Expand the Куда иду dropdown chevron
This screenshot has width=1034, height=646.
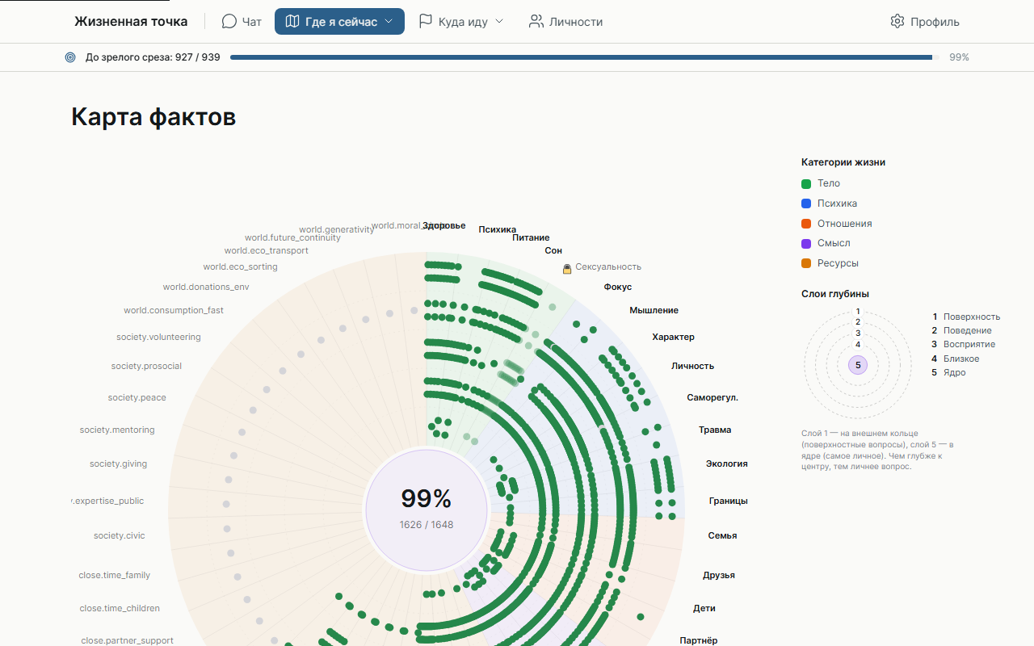(499, 22)
